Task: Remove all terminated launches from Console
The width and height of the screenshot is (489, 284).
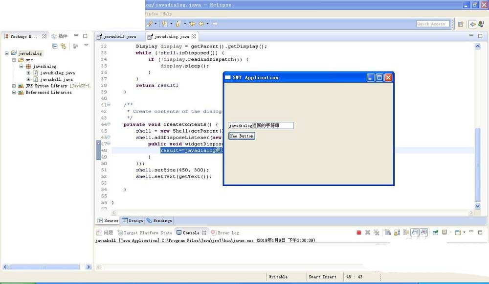Action: point(377,232)
